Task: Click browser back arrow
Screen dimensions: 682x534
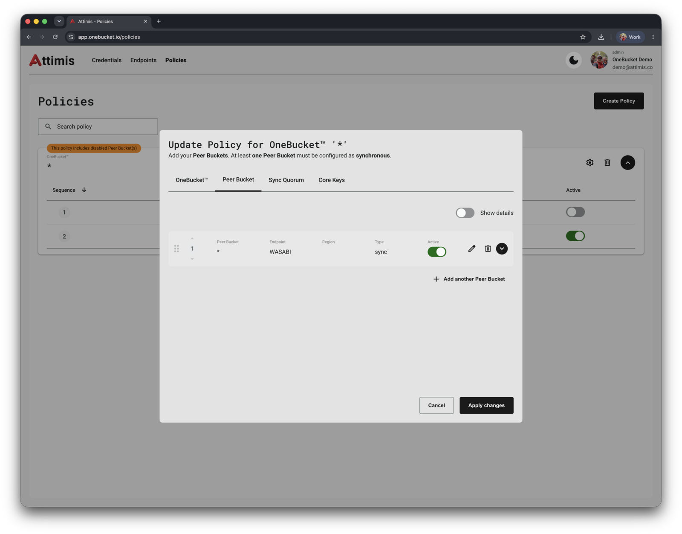Action: (29, 37)
